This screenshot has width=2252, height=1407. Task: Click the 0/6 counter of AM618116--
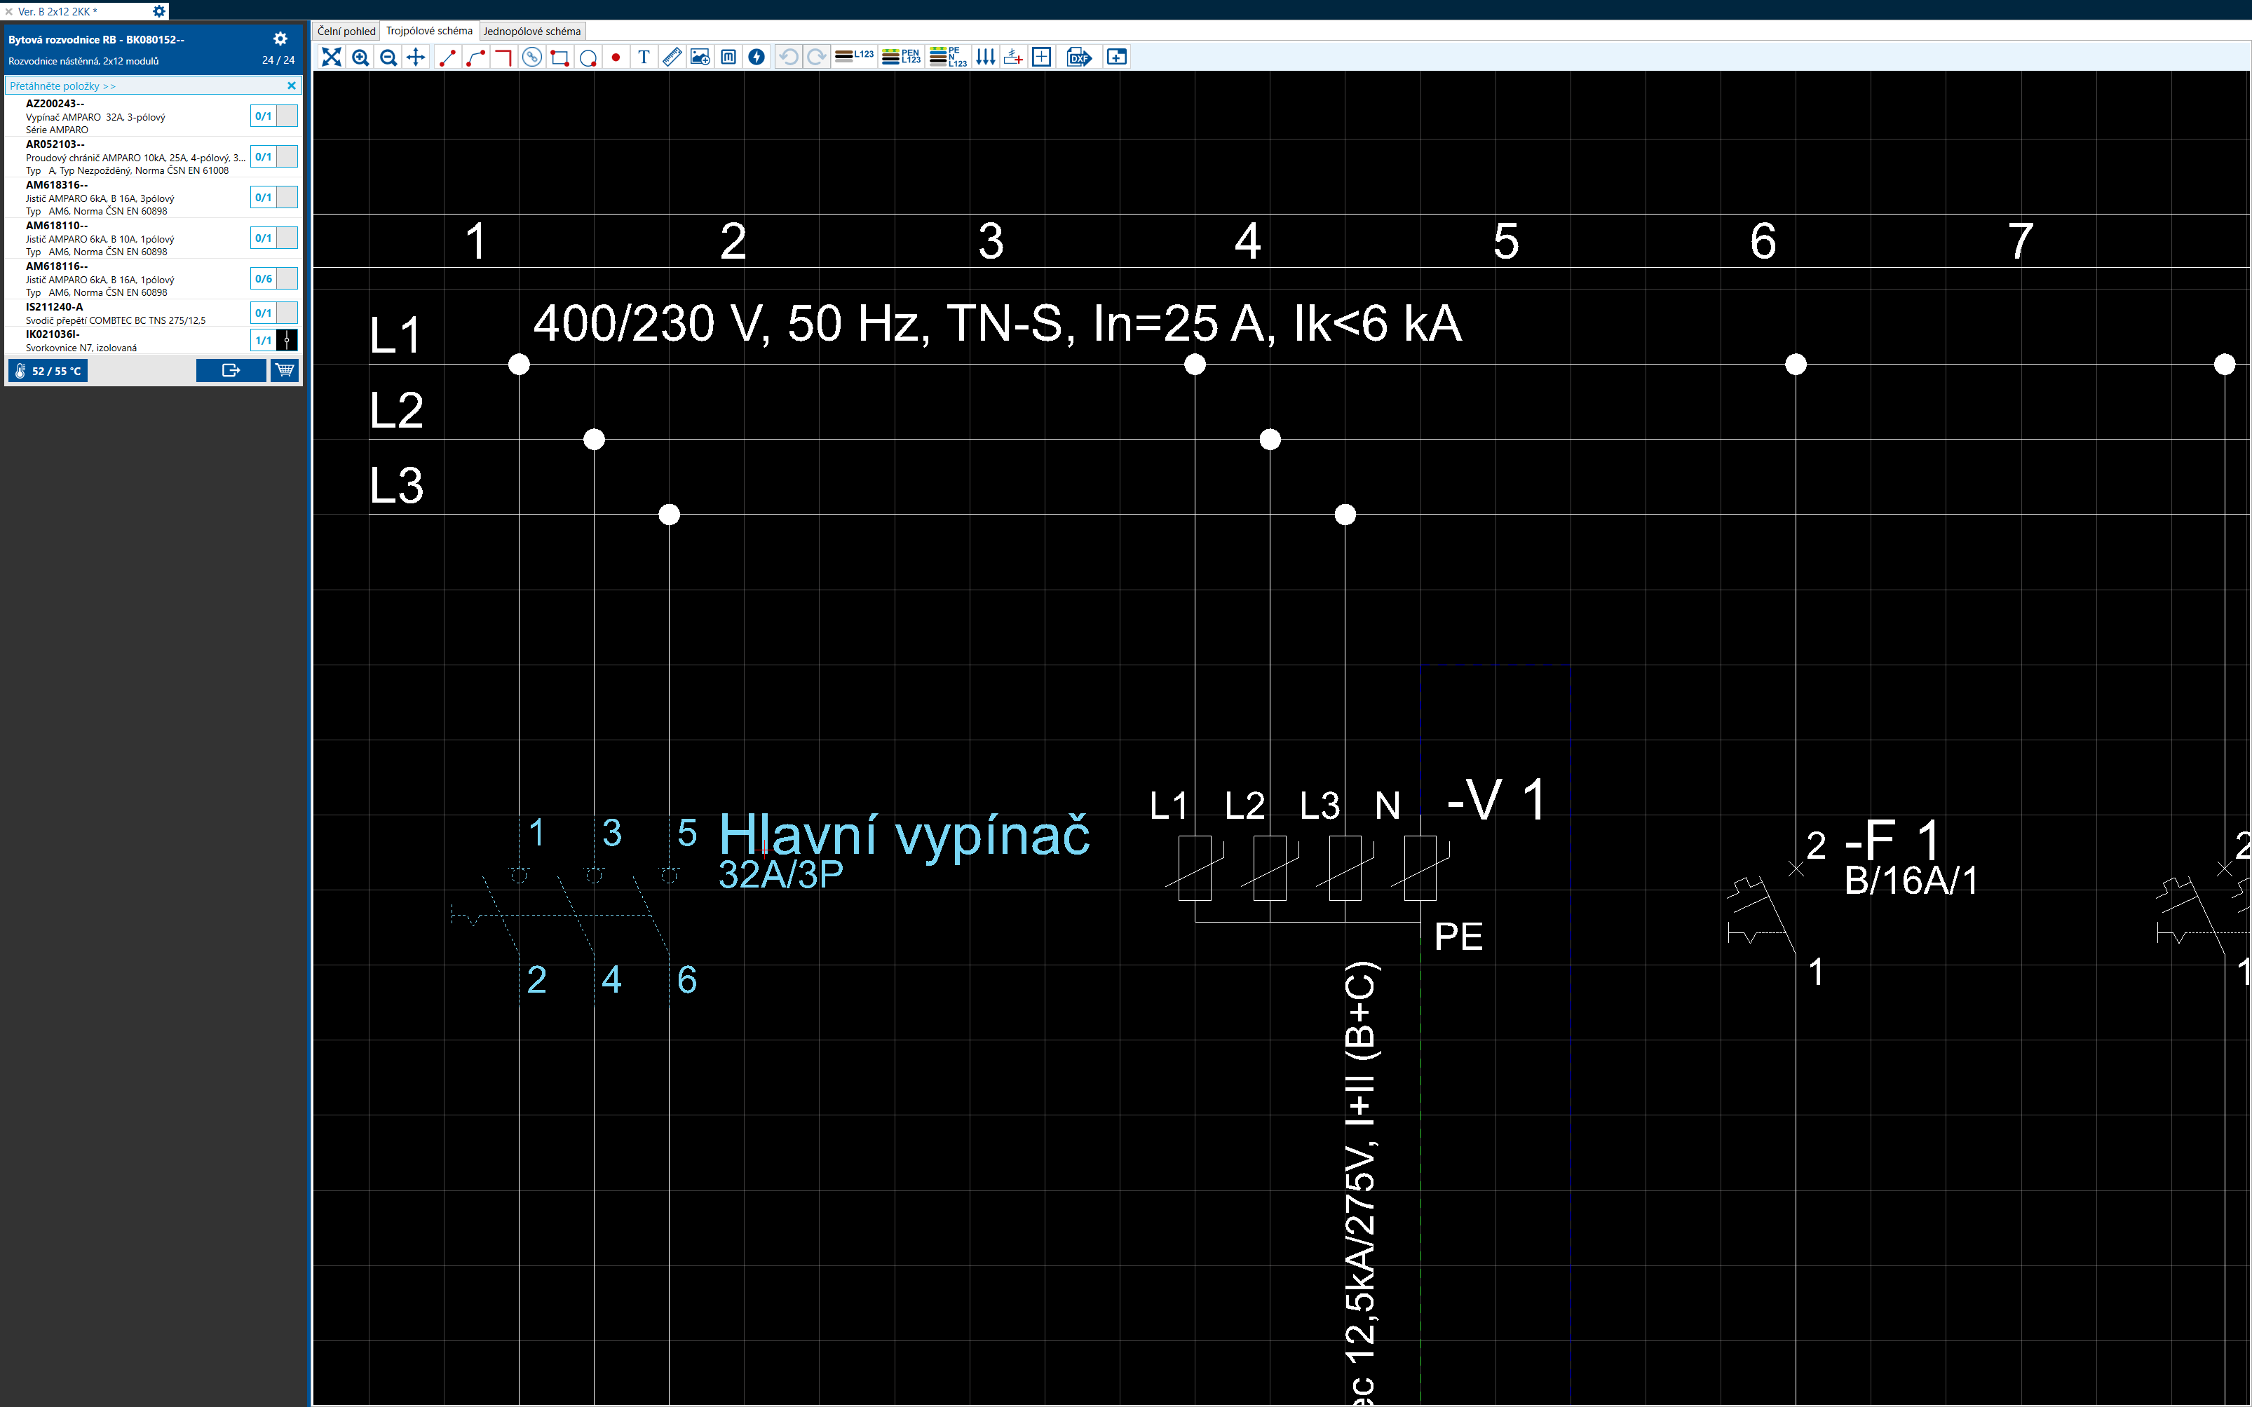tap(264, 278)
